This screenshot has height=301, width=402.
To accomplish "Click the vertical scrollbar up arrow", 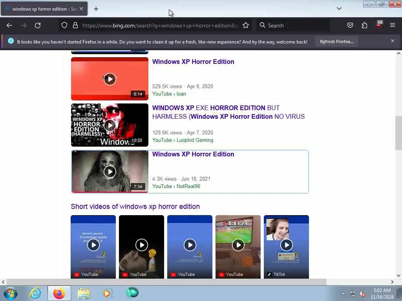I will [398, 53].
